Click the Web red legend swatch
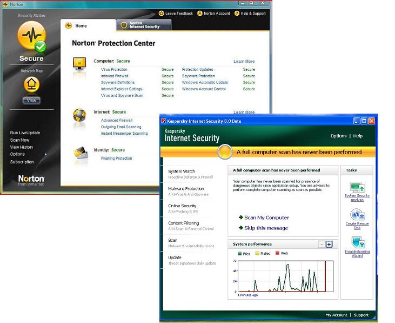 pos(277,253)
